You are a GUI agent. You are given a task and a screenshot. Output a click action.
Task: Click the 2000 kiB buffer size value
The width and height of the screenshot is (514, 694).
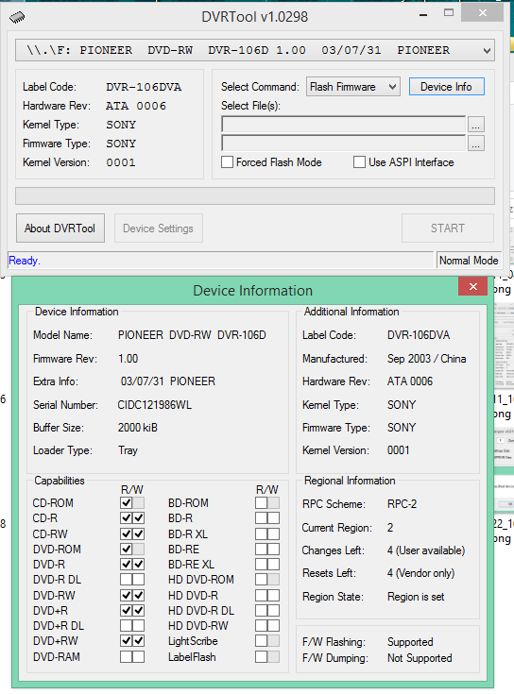point(138,428)
